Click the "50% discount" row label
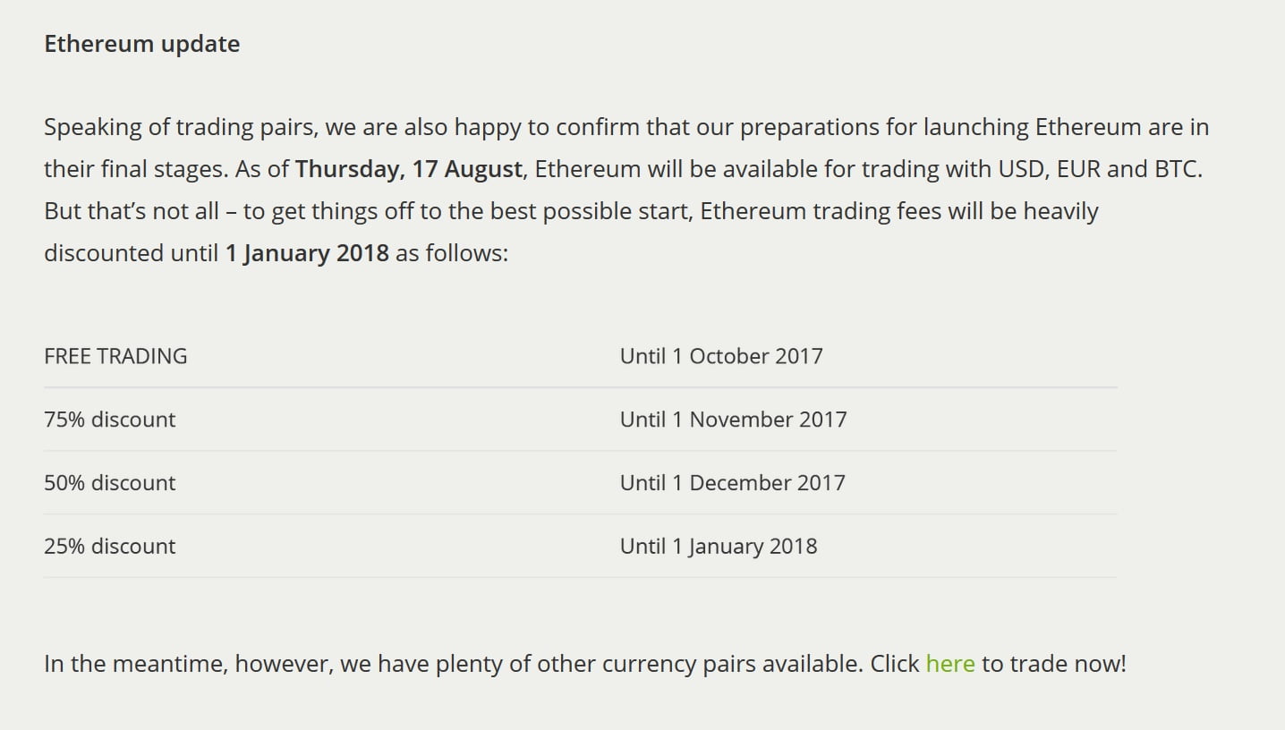Image resolution: width=1285 pixels, height=730 pixels. tap(110, 483)
